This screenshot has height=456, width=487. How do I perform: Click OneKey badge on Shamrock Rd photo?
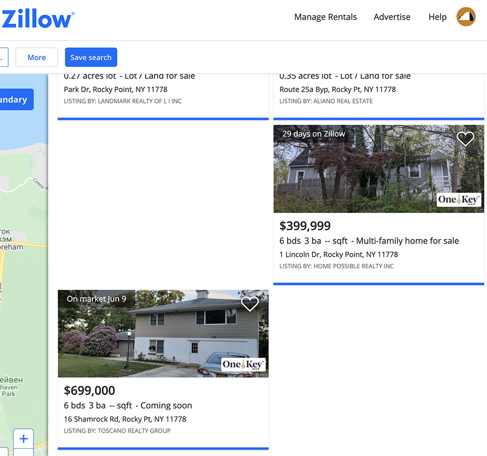(243, 364)
